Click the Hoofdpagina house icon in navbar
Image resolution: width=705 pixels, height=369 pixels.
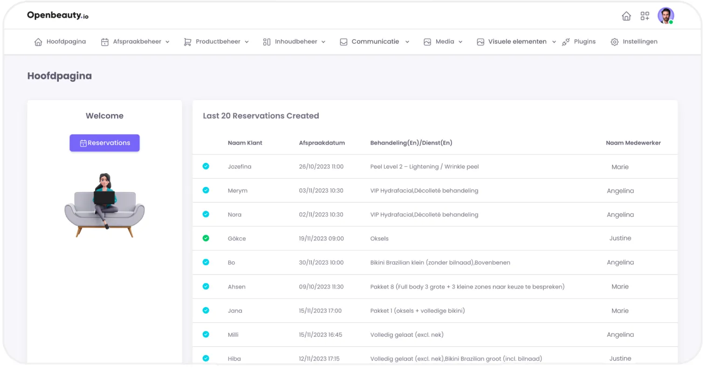point(38,42)
